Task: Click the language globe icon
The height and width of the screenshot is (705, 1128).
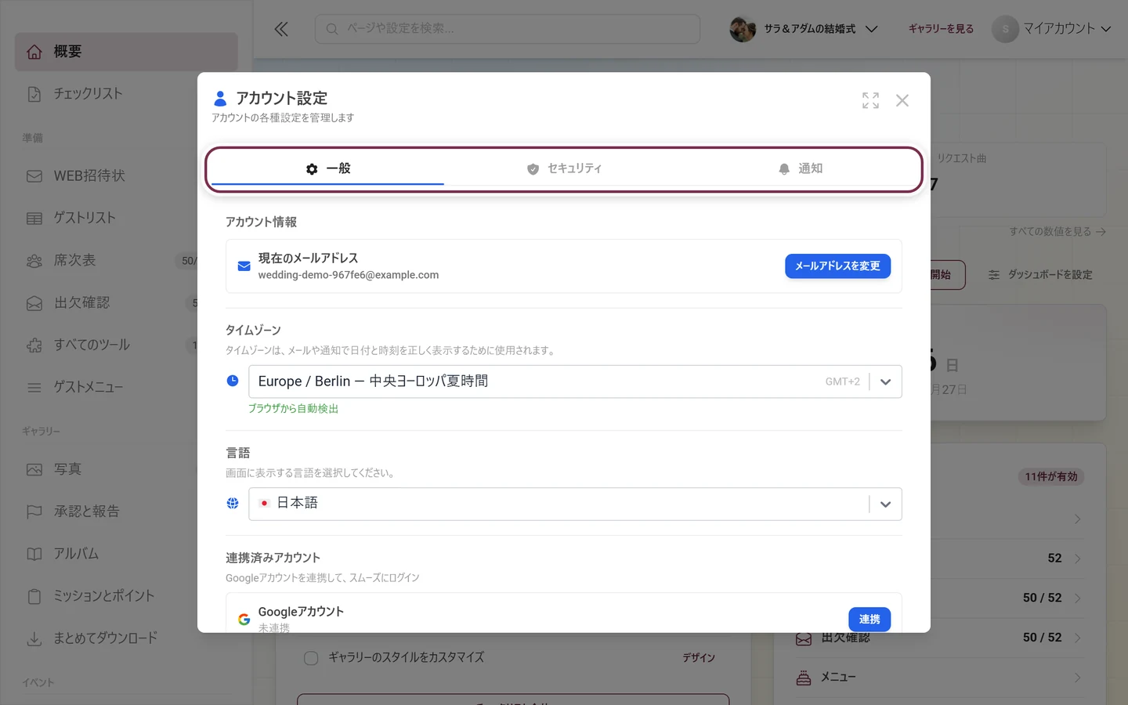Action: (233, 504)
